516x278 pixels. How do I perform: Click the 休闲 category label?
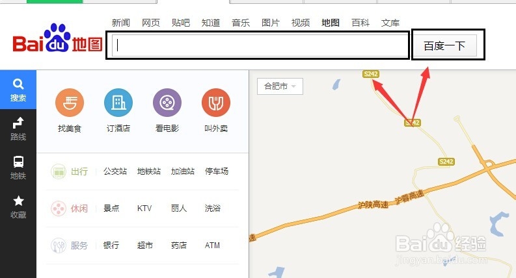[79, 208]
